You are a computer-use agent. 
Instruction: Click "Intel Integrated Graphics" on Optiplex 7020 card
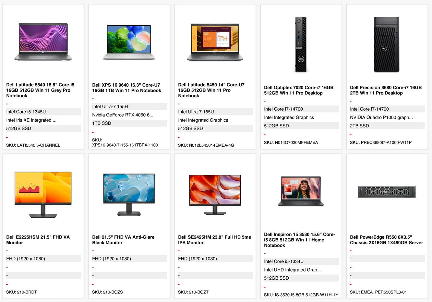[301, 117]
